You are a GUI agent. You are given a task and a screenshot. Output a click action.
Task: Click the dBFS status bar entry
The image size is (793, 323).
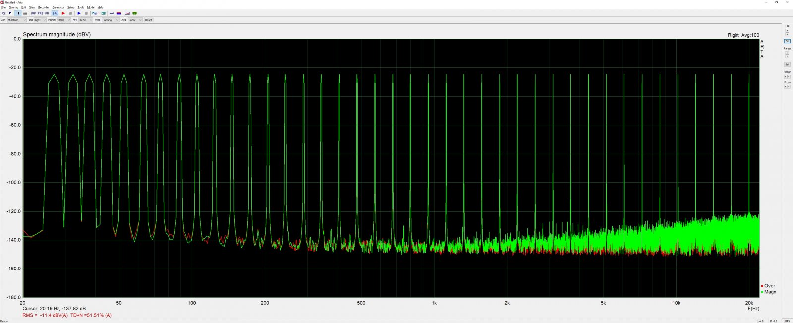pyautogui.click(x=787, y=321)
